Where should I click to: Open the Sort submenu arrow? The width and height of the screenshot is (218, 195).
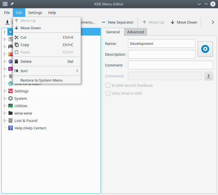tap(77, 71)
